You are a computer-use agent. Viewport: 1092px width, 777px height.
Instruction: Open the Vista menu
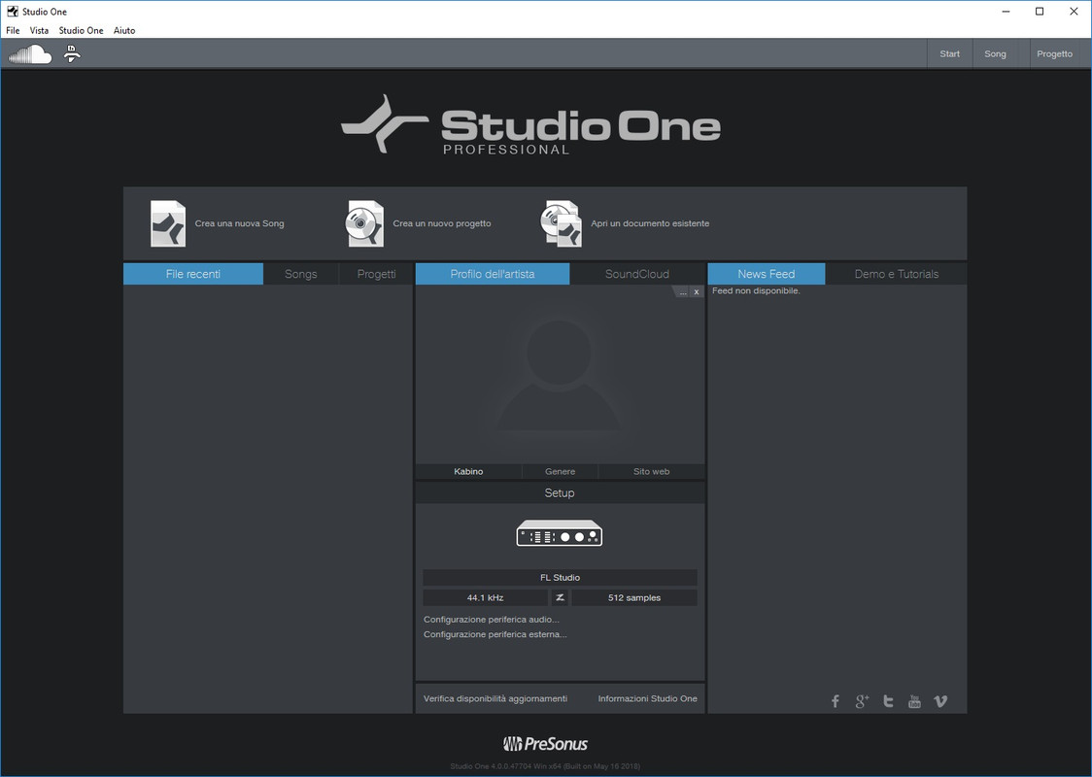[39, 31]
